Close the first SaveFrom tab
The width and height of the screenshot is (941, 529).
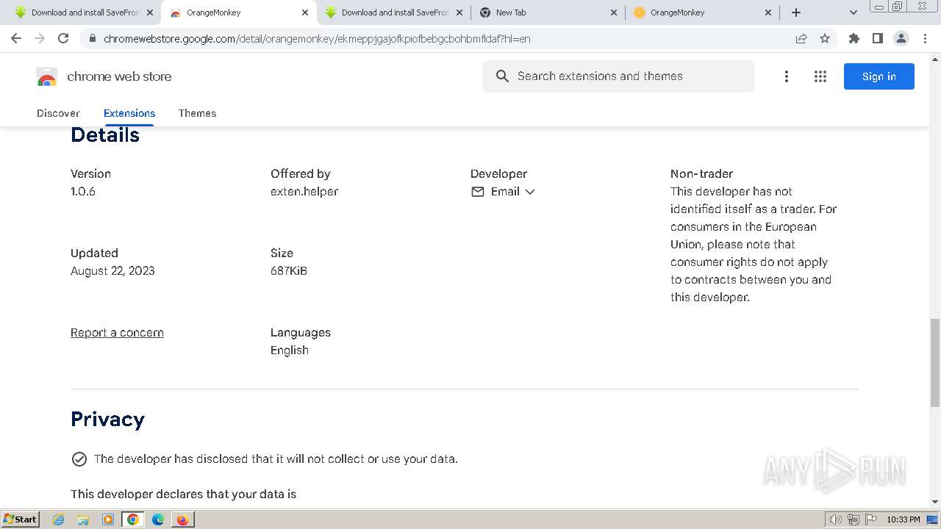tap(150, 12)
